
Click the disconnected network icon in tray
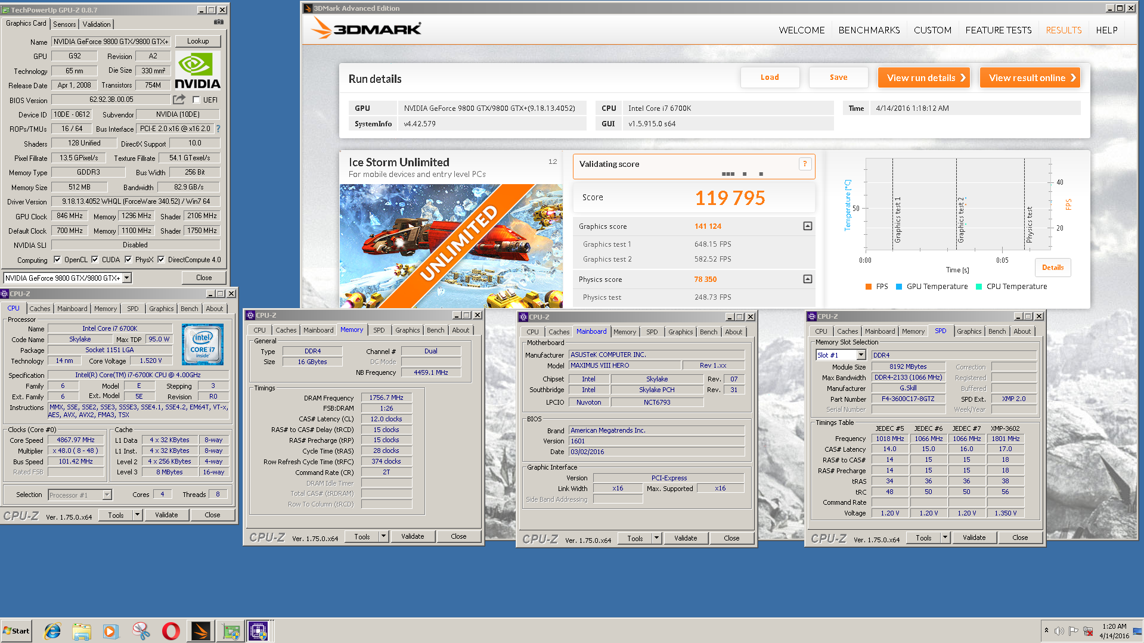(1088, 631)
